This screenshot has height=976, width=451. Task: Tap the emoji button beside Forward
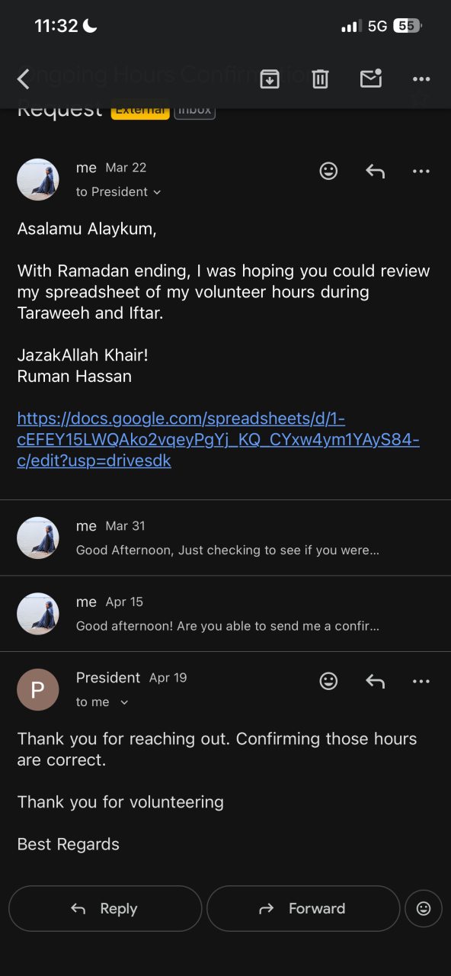[424, 908]
